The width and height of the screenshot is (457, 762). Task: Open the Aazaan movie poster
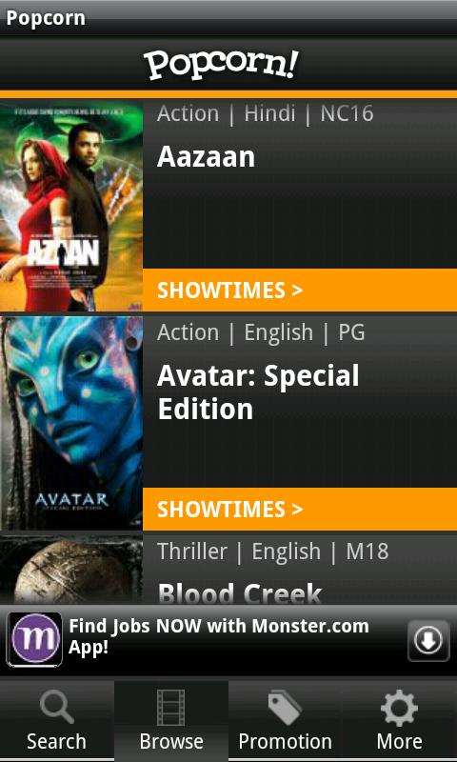71,206
